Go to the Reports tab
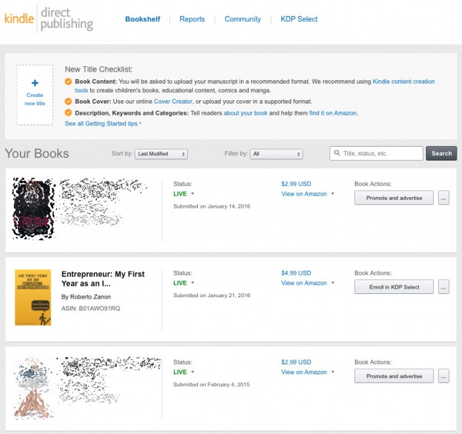 pyautogui.click(x=192, y=19)
